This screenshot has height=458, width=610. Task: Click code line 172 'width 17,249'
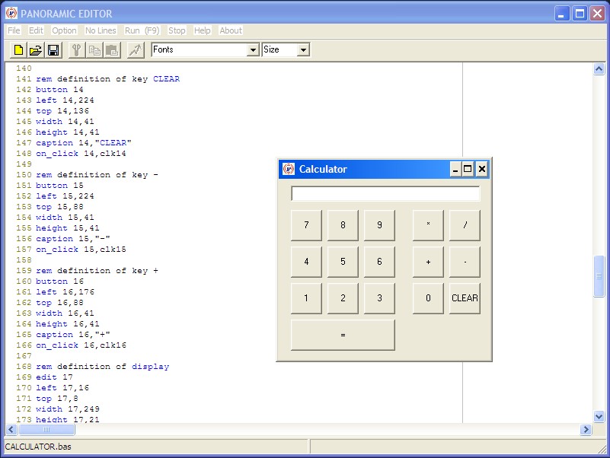coord(68,409)
